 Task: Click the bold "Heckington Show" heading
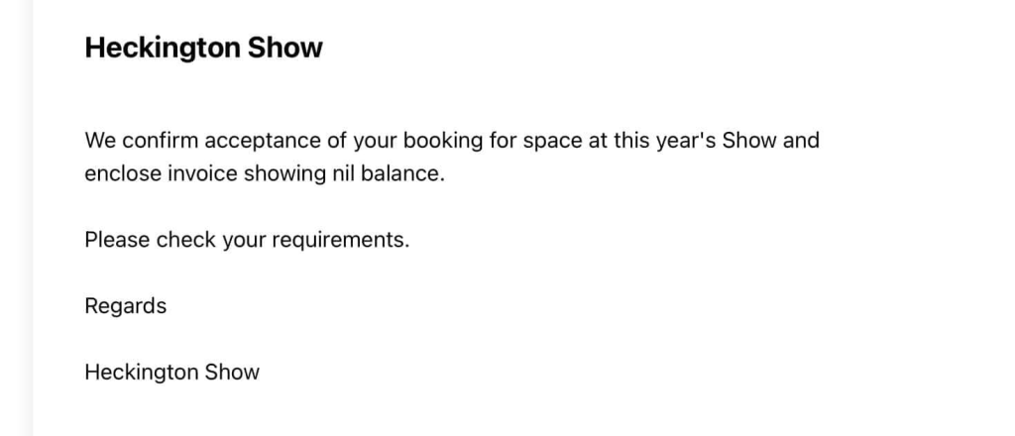[x=203, y=48]
